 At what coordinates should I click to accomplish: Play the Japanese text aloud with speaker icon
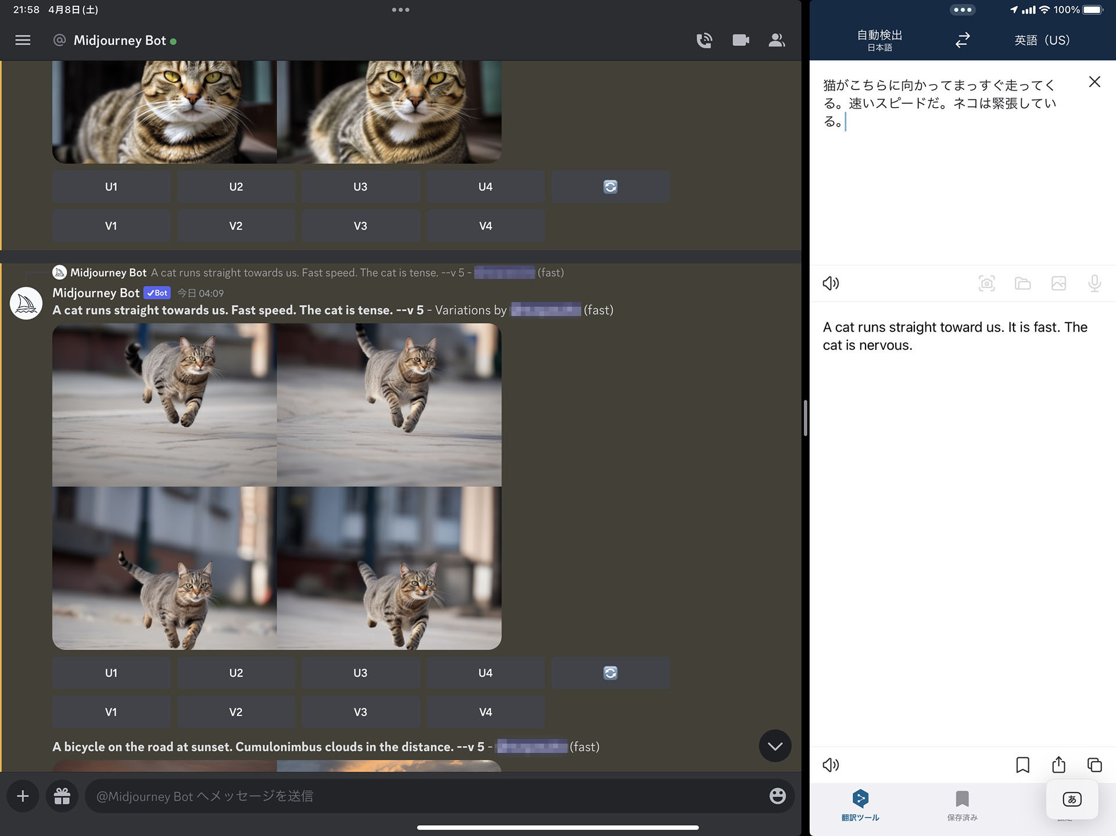pyautogui.click(x=830, y=283)
